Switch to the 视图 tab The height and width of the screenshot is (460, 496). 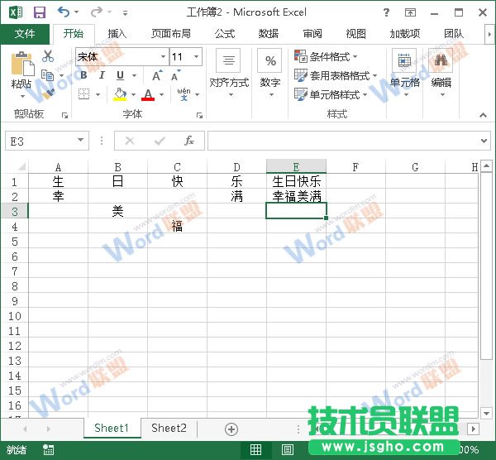pyautogui.click(x=355, y=34)
